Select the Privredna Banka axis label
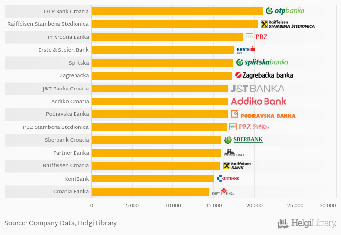This screenshot has height=235, width=341. point(68,37)
